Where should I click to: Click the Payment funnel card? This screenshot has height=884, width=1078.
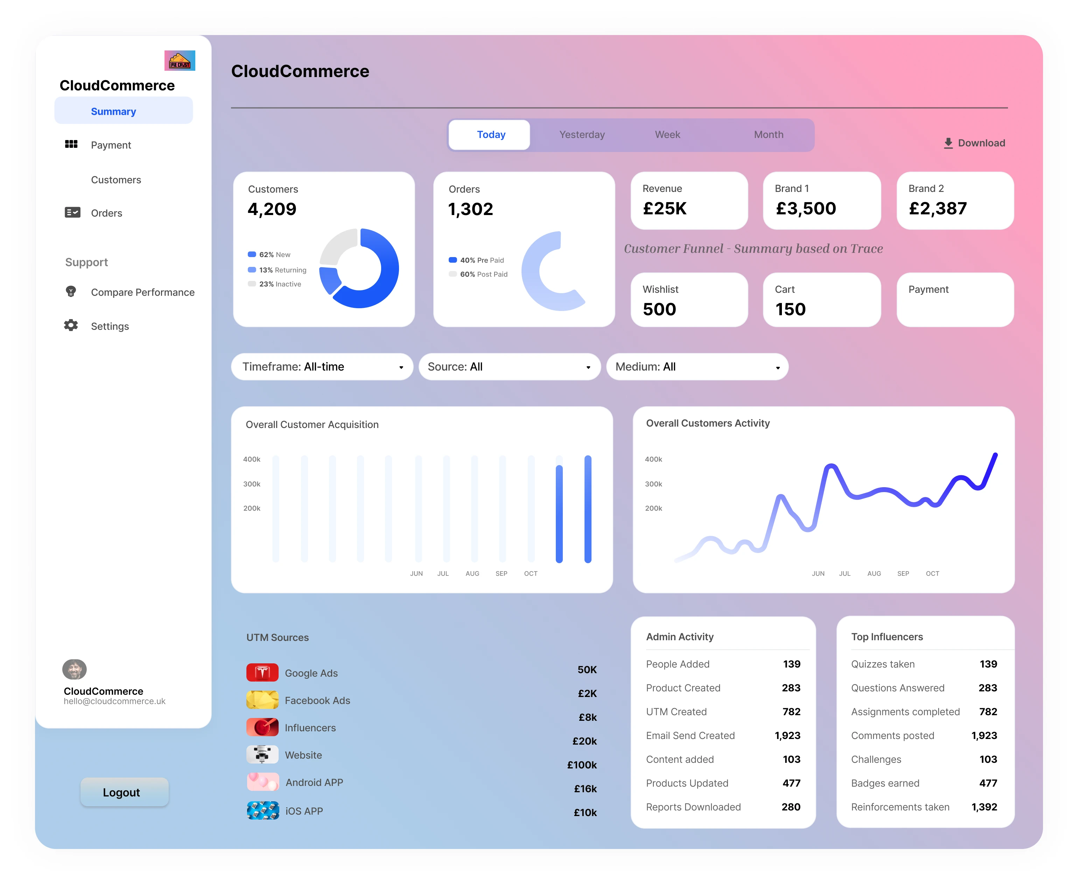955,300
